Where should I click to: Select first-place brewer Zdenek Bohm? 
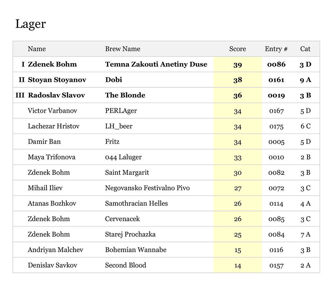52,64
